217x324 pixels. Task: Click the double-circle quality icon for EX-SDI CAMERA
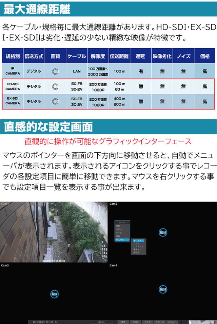[x=55, y=101]
